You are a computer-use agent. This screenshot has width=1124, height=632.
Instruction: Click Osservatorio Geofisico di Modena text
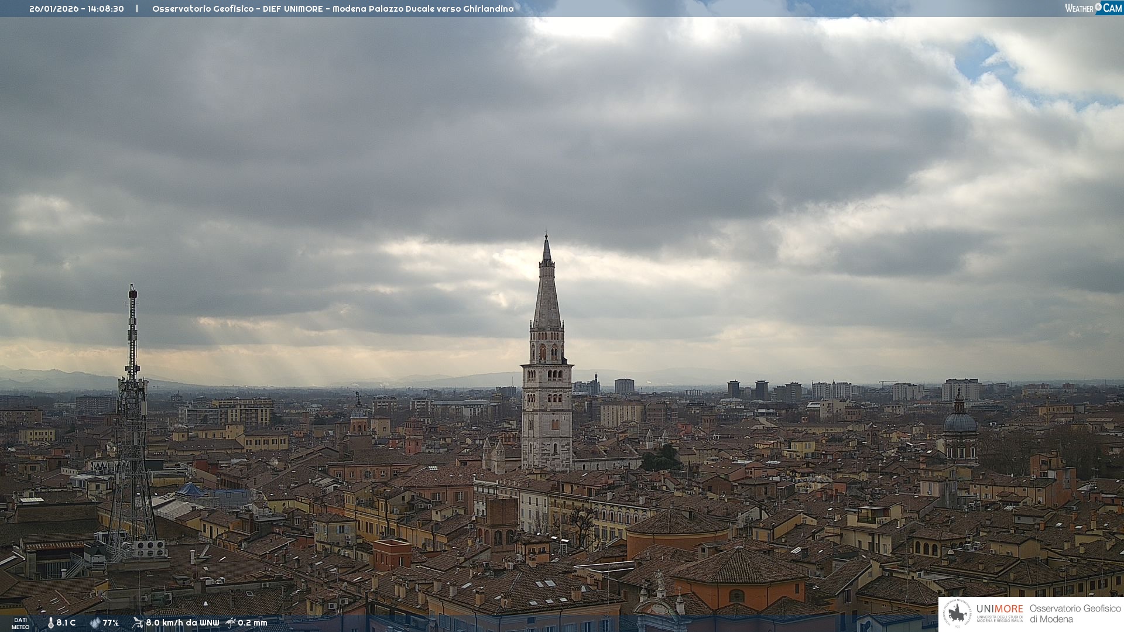pyautogui.click(x=1075, y=614)
